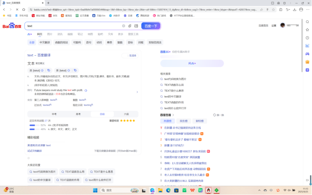
Task: Refresh hot searches with 换一换
Action: pos(218,115)
